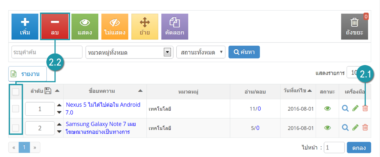
Task: Click the ระบุคำค้น search input field
Action: pyautogui.click(x=47, y=52)
